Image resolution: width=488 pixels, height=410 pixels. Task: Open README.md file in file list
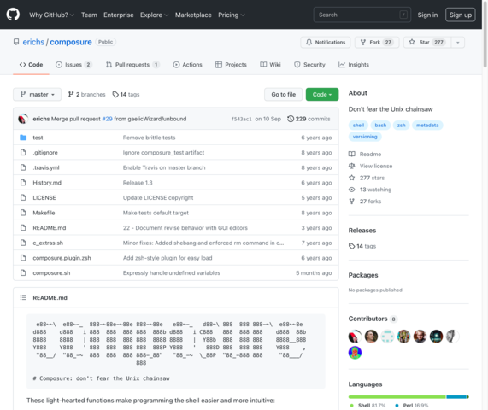pyautogui.click(x=50, y=228)
